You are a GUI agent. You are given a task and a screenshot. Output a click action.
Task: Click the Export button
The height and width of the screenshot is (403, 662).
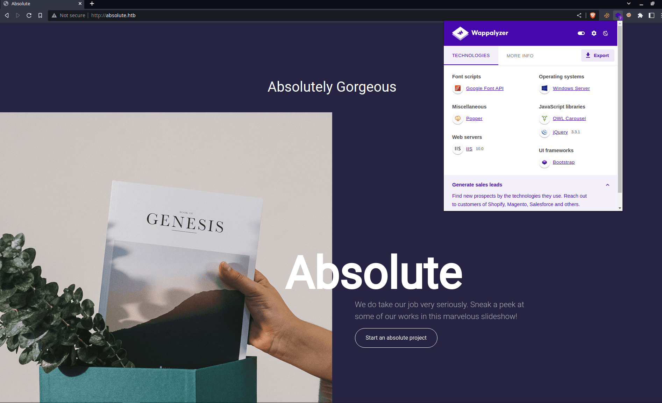coord(598,55)
